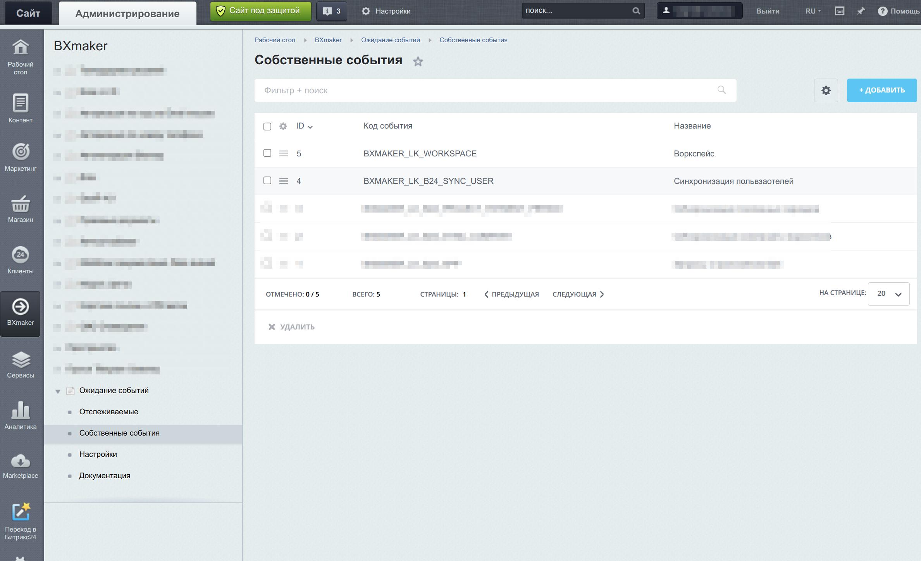Click Сайт под защитой button

[x=260, y=11]
